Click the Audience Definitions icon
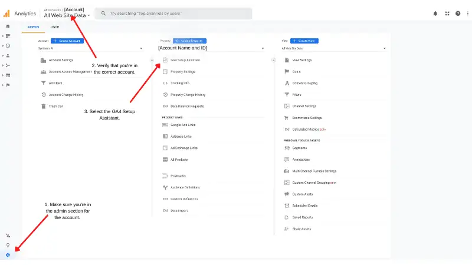Viewport: 472px width, 265px height. click(x=165, y=187)
